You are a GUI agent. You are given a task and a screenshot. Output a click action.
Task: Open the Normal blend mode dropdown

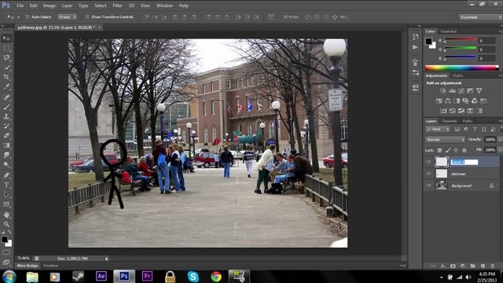(445, 140)
